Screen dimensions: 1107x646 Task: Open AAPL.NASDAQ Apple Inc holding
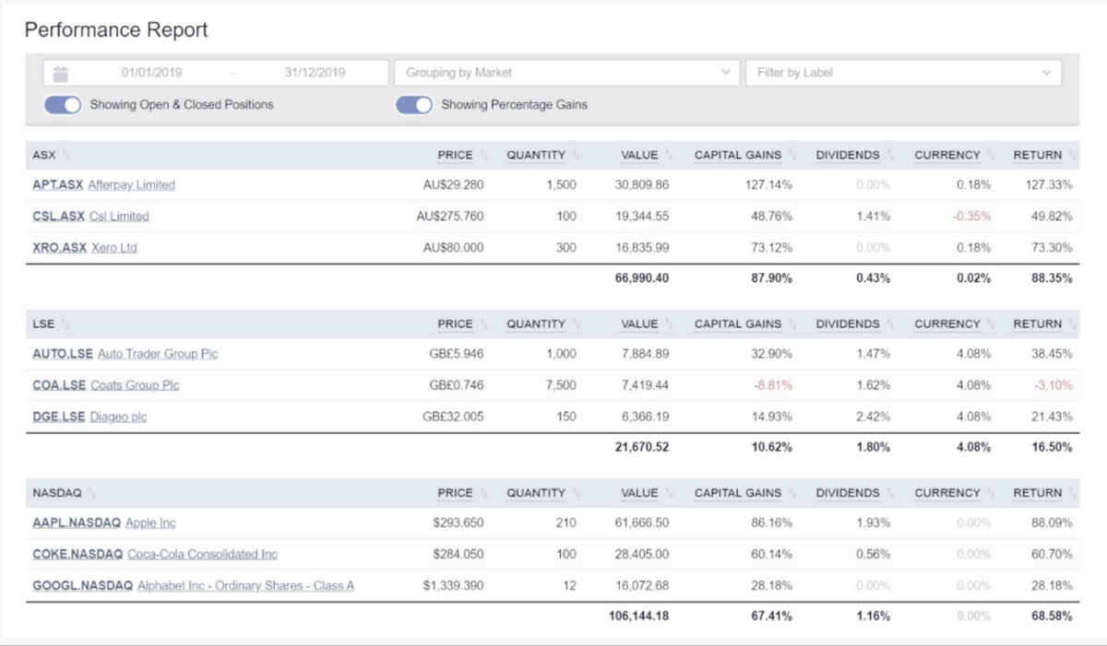(103, 523)
